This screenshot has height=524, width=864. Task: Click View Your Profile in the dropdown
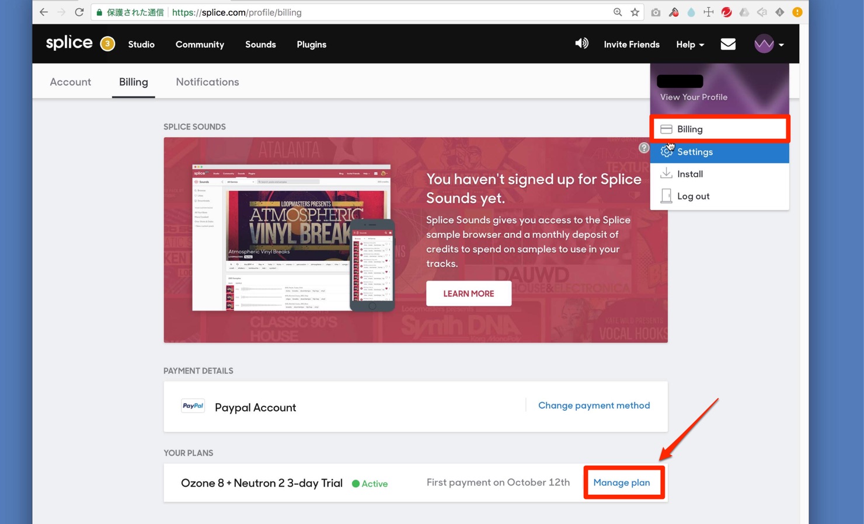(694, 97)
